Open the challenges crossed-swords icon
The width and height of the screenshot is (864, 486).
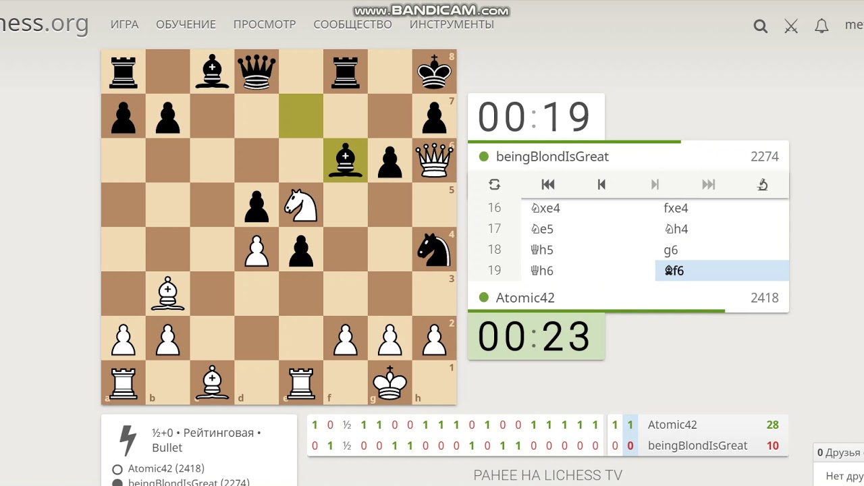791,26
